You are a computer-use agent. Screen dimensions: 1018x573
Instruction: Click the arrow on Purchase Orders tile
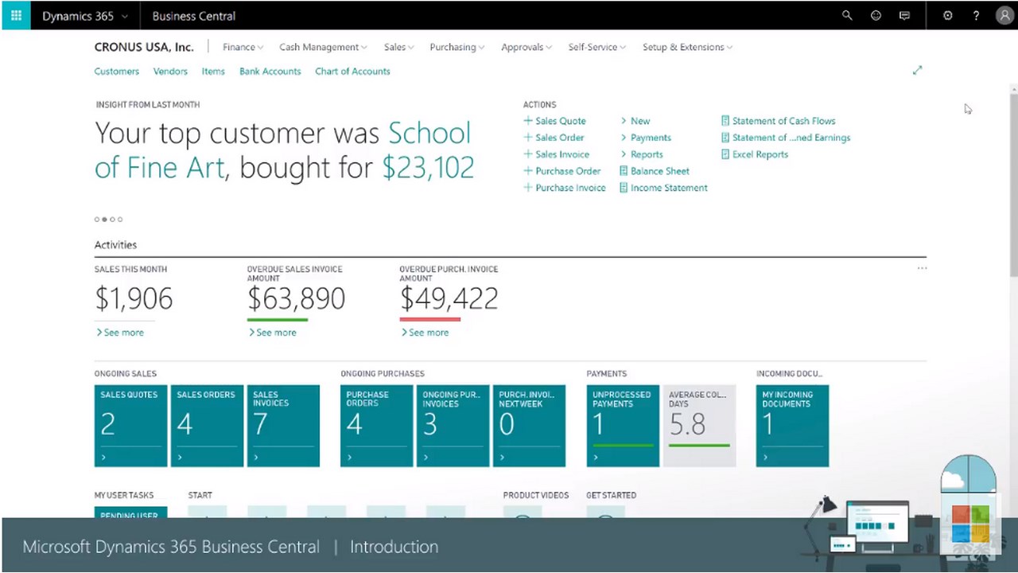click(350, 458)
